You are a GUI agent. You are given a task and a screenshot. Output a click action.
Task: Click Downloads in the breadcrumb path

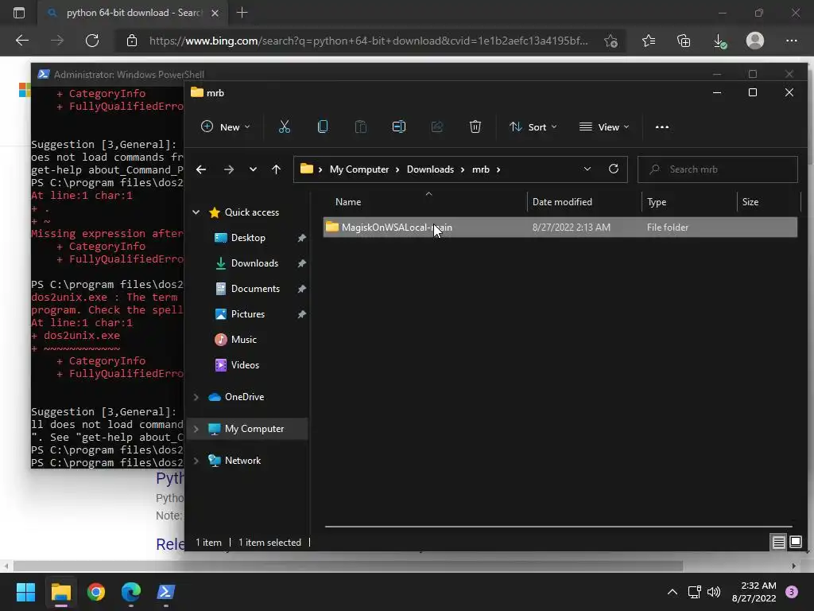pyautogui.click(x=430, y=169)
